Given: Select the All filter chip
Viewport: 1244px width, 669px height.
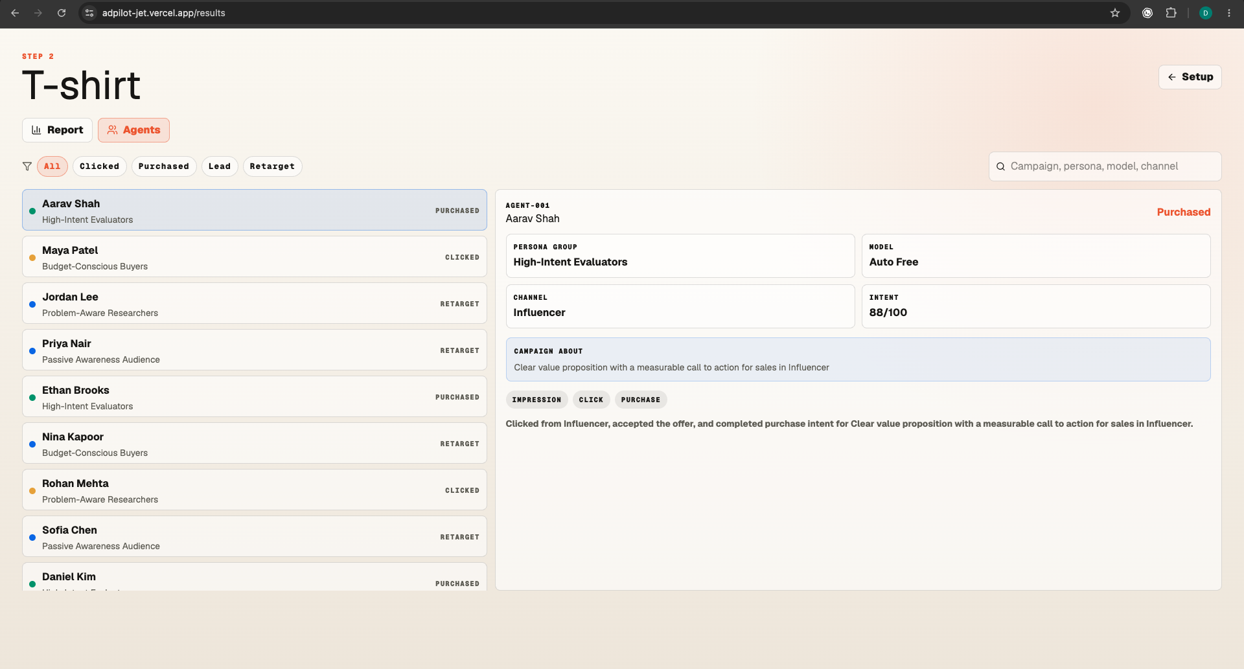Looking at the screenshot, I should tap(52, 166).
